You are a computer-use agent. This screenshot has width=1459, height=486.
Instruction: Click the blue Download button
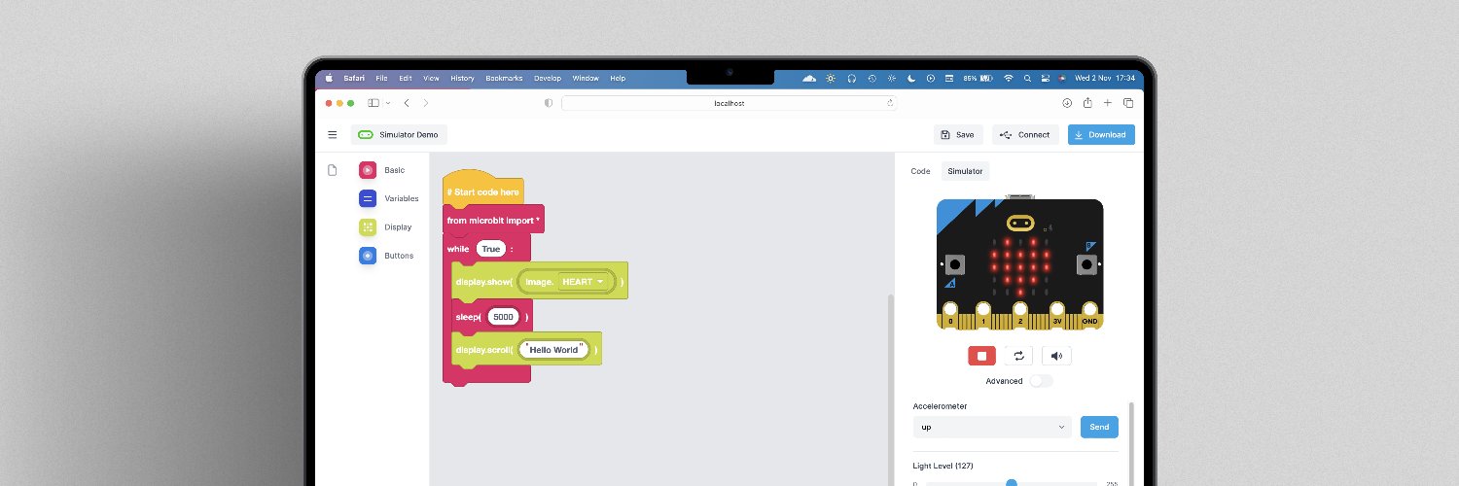coord(1101,135)
